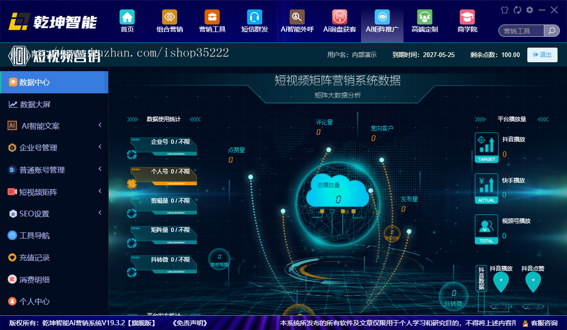Open the 首页 home tab

click(127, 21)
